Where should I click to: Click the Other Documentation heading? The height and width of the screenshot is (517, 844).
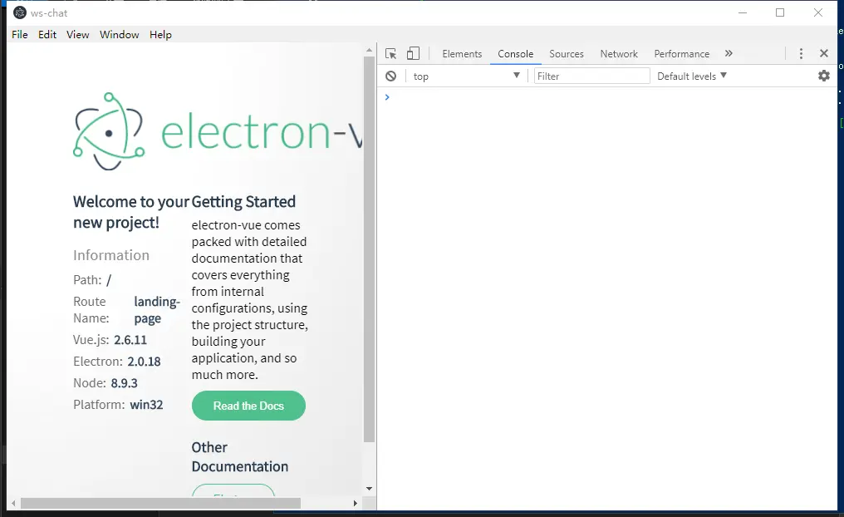click(239, 456)
